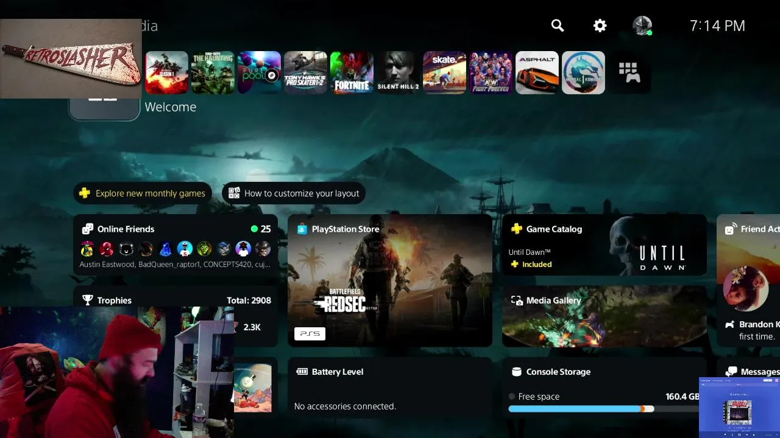The image size is (780, 438).
Task: Launch AEW Fight Forever game tile
Action: (491, 72)
